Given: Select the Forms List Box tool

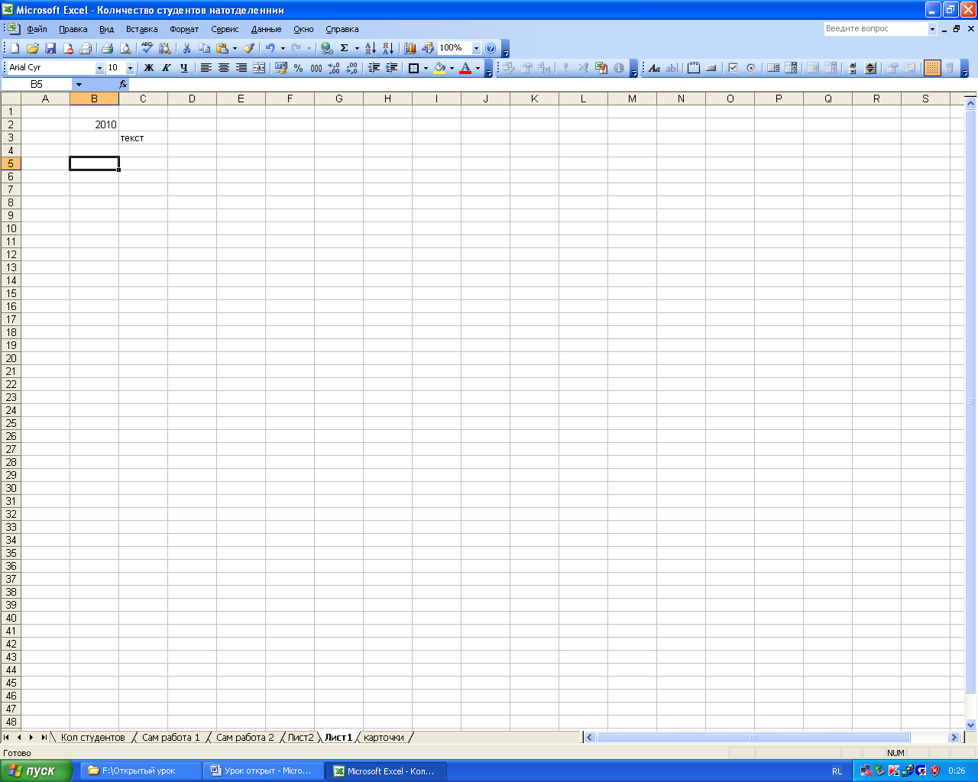Looking at the screenshot, I should (x=772, y=68).
